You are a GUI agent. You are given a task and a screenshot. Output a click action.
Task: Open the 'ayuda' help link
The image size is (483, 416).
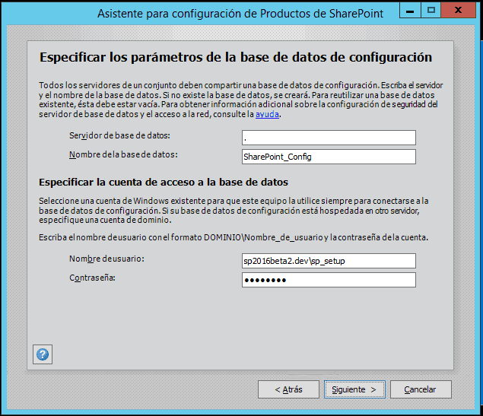[267, 114]
